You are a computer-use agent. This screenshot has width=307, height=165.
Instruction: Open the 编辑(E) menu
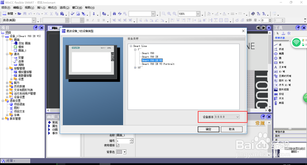pyautogui.click(x=17, y=8)
